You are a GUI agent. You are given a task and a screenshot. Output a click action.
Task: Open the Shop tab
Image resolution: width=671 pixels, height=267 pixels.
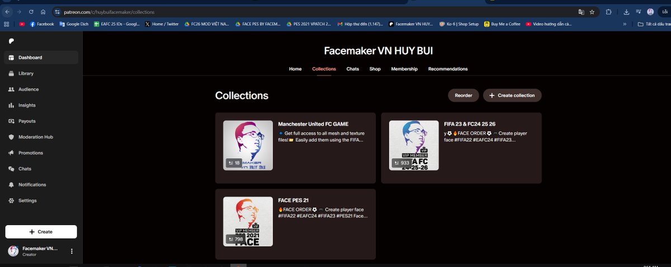click(x=375, y=69)
